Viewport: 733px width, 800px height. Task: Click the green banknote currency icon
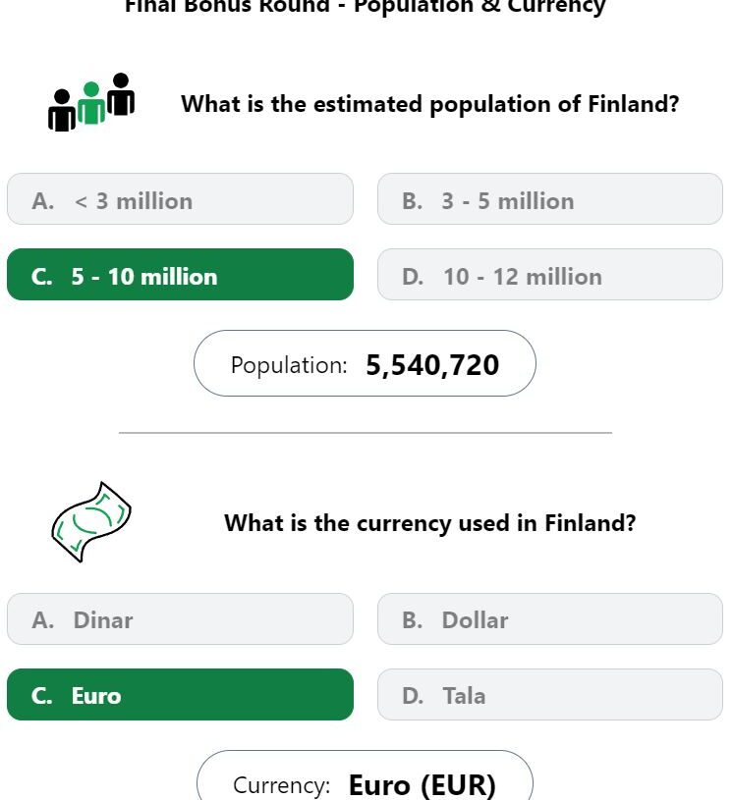(91, 522)
